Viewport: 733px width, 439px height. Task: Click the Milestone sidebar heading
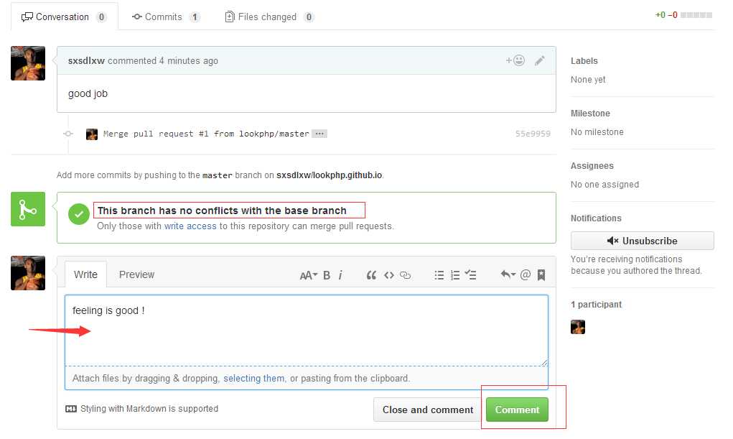[x=590, y=114]
